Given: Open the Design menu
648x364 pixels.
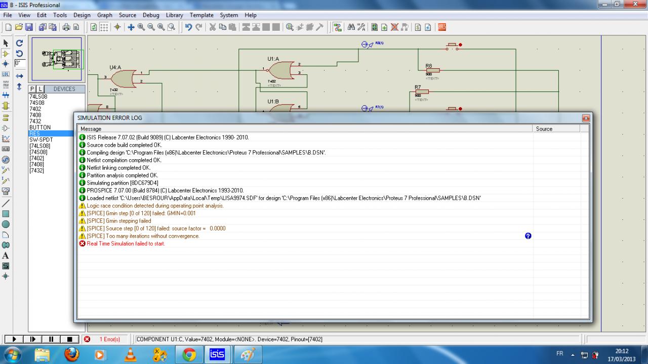Looking at the screenshot, I should [82, 15].
